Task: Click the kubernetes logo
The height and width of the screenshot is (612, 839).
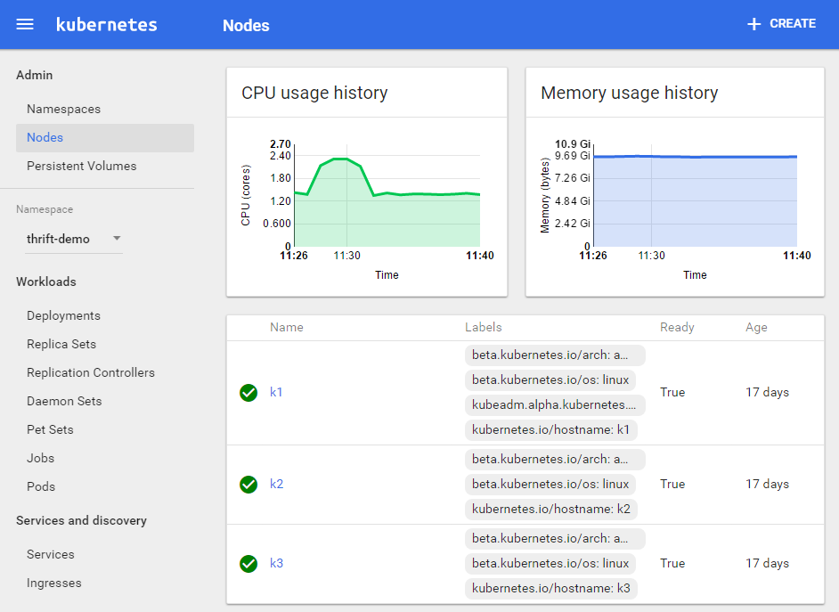Action: tap(106, 24)
